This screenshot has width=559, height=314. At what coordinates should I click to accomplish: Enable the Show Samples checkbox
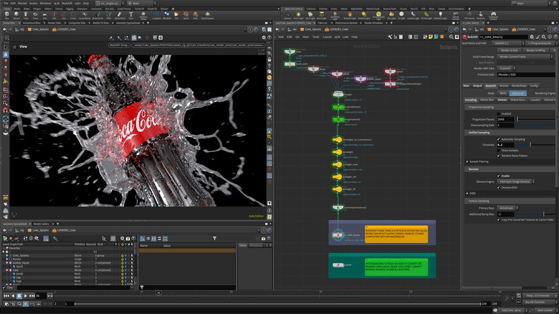(x=498, y=150)
